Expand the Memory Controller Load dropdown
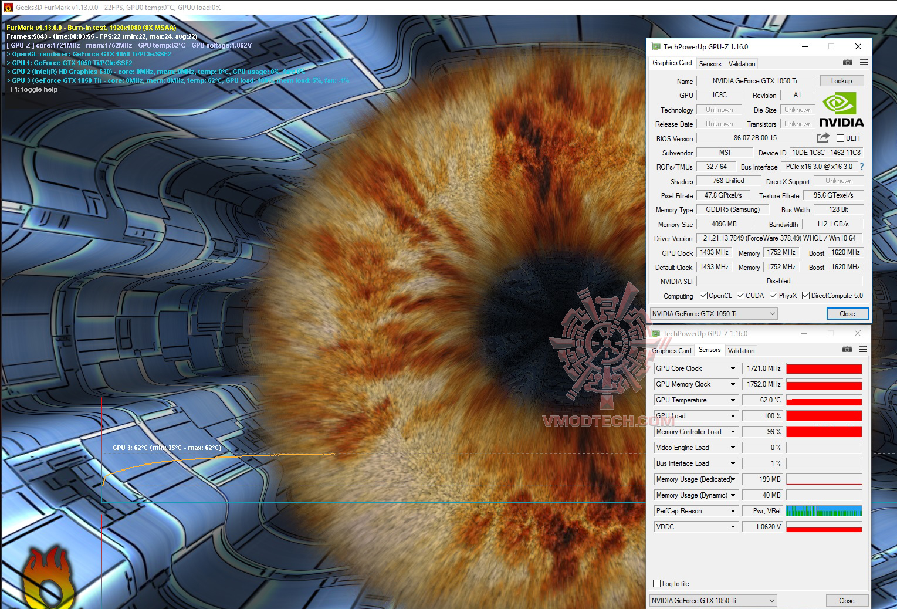 click(733, 432)
